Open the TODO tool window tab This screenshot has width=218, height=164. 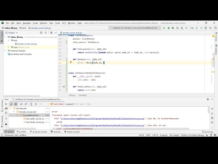pos(21,132)
